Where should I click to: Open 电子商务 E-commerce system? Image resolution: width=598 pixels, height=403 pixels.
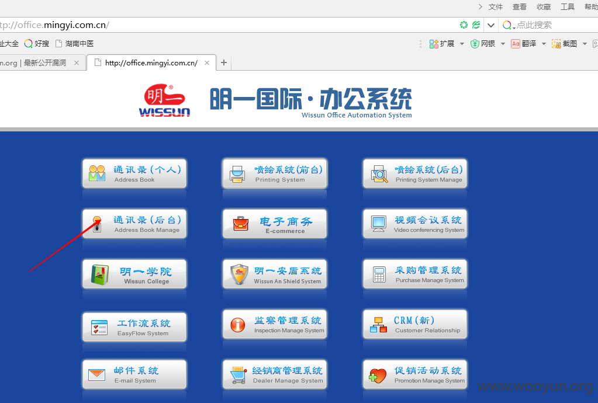pos(275,224)
